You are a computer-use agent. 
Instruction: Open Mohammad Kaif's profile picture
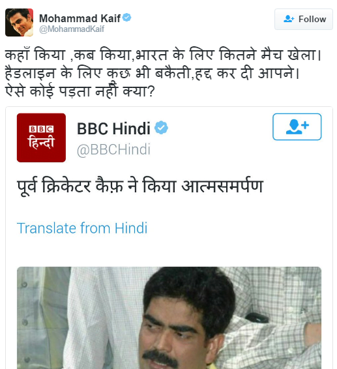pyautogui.click(x=20, y=23)
